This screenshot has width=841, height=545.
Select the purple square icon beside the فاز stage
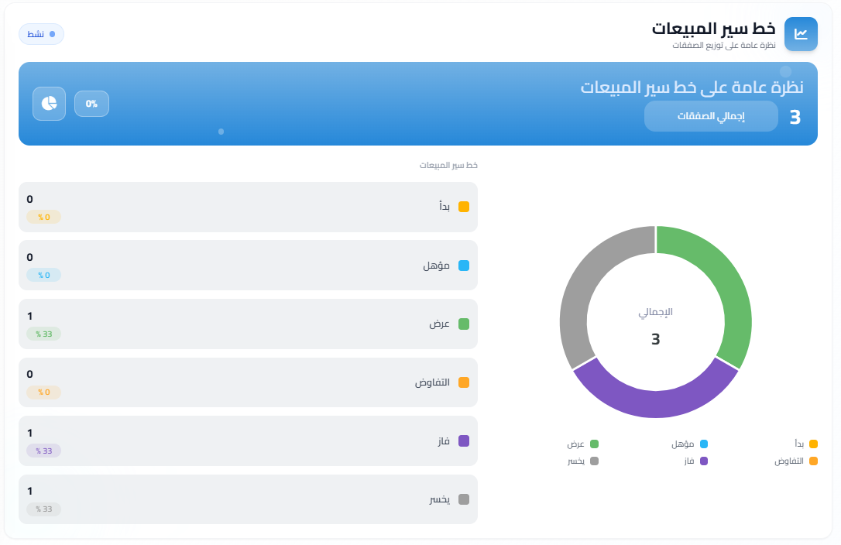tap(463, 440)
